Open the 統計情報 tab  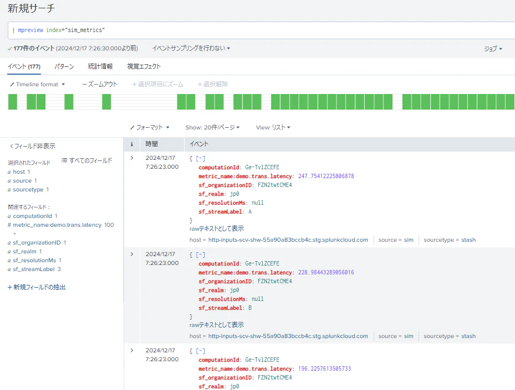pos(100,66)
